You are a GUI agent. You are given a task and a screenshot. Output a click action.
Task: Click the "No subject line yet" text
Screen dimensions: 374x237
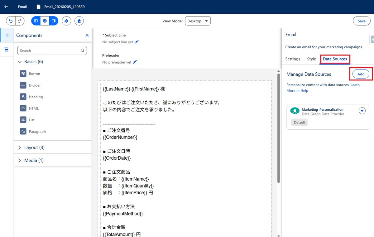(x=118, y=42)
